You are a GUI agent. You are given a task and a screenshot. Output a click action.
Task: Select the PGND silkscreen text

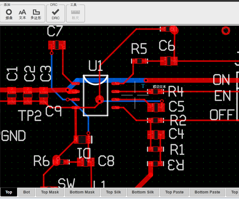[13, 136]
